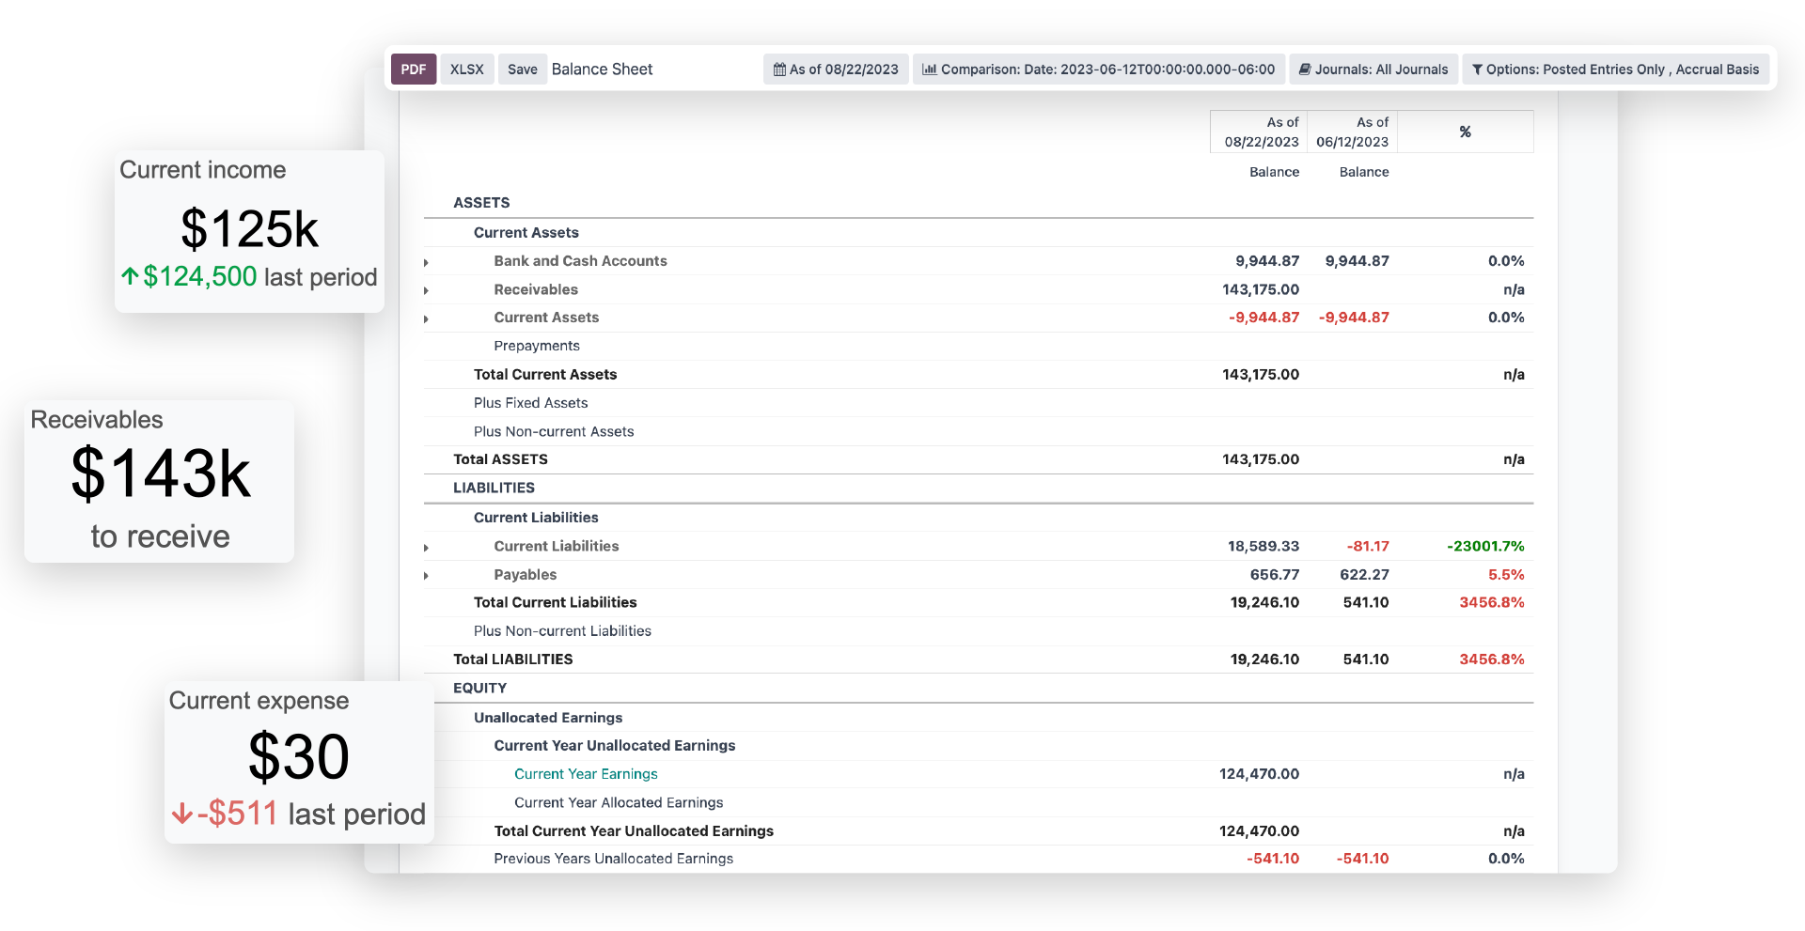1805x931 pixels.
Task: Open the Journals filter book icon
Action: [x=1305, y=69]
